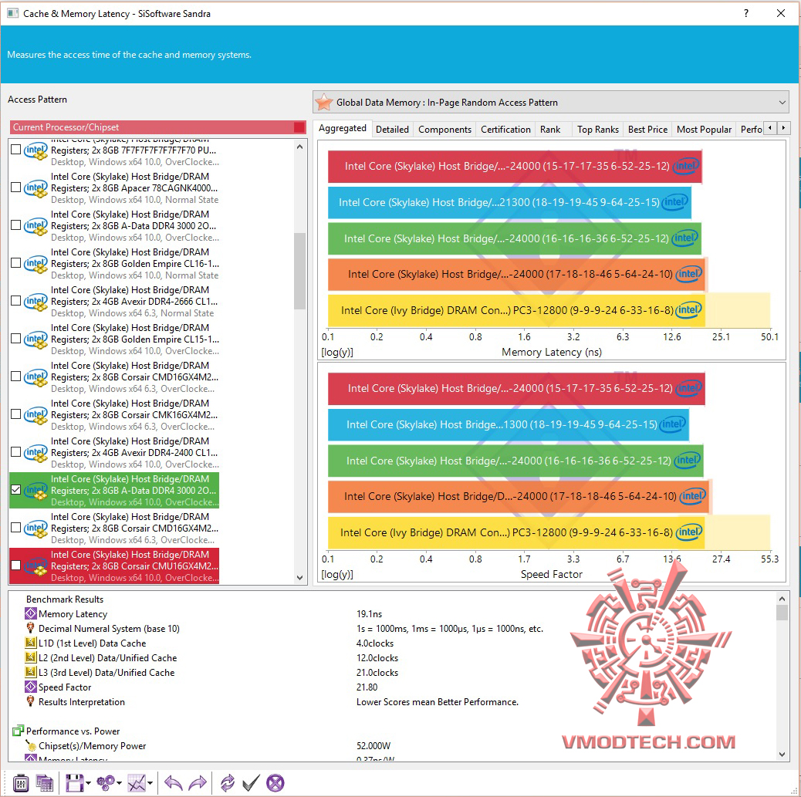Click the Results Interpretation icon
Image resolution: width=801 pixels, height=797 pixels.
pos(31,701)
